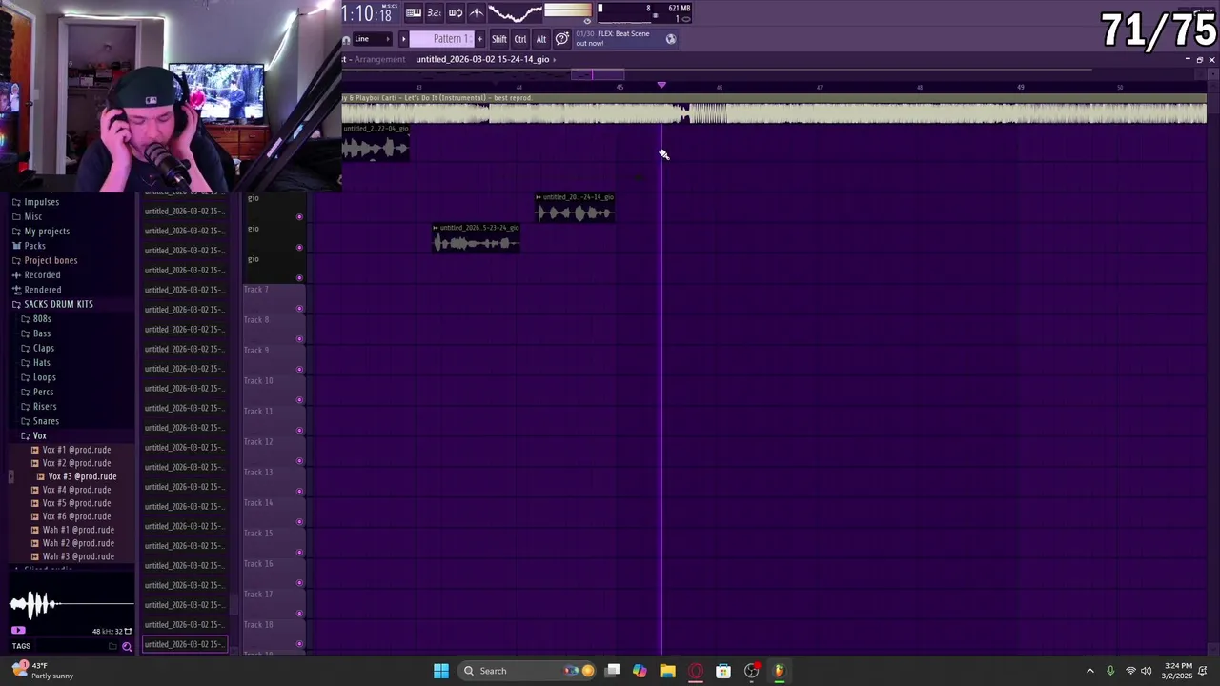Select the Track 13 header label
The image size is (1220, 686).
coord(258,473)
